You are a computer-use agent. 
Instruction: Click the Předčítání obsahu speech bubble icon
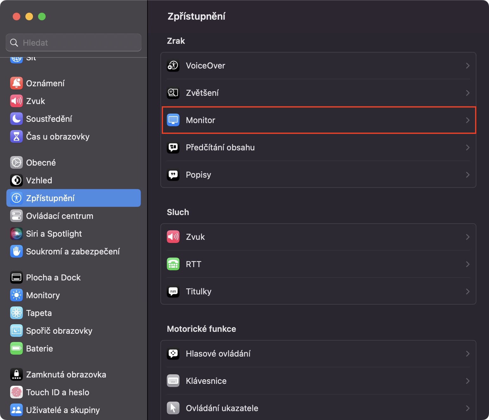coord(173,148)
